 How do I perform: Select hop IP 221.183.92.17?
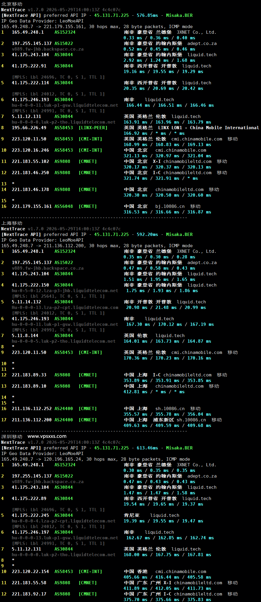click(29, 594)
